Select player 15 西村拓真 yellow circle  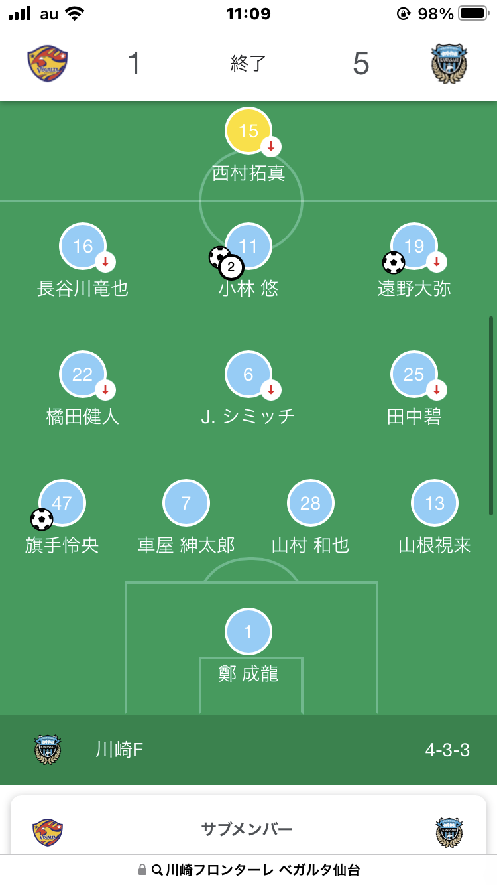tap(248, 131)
